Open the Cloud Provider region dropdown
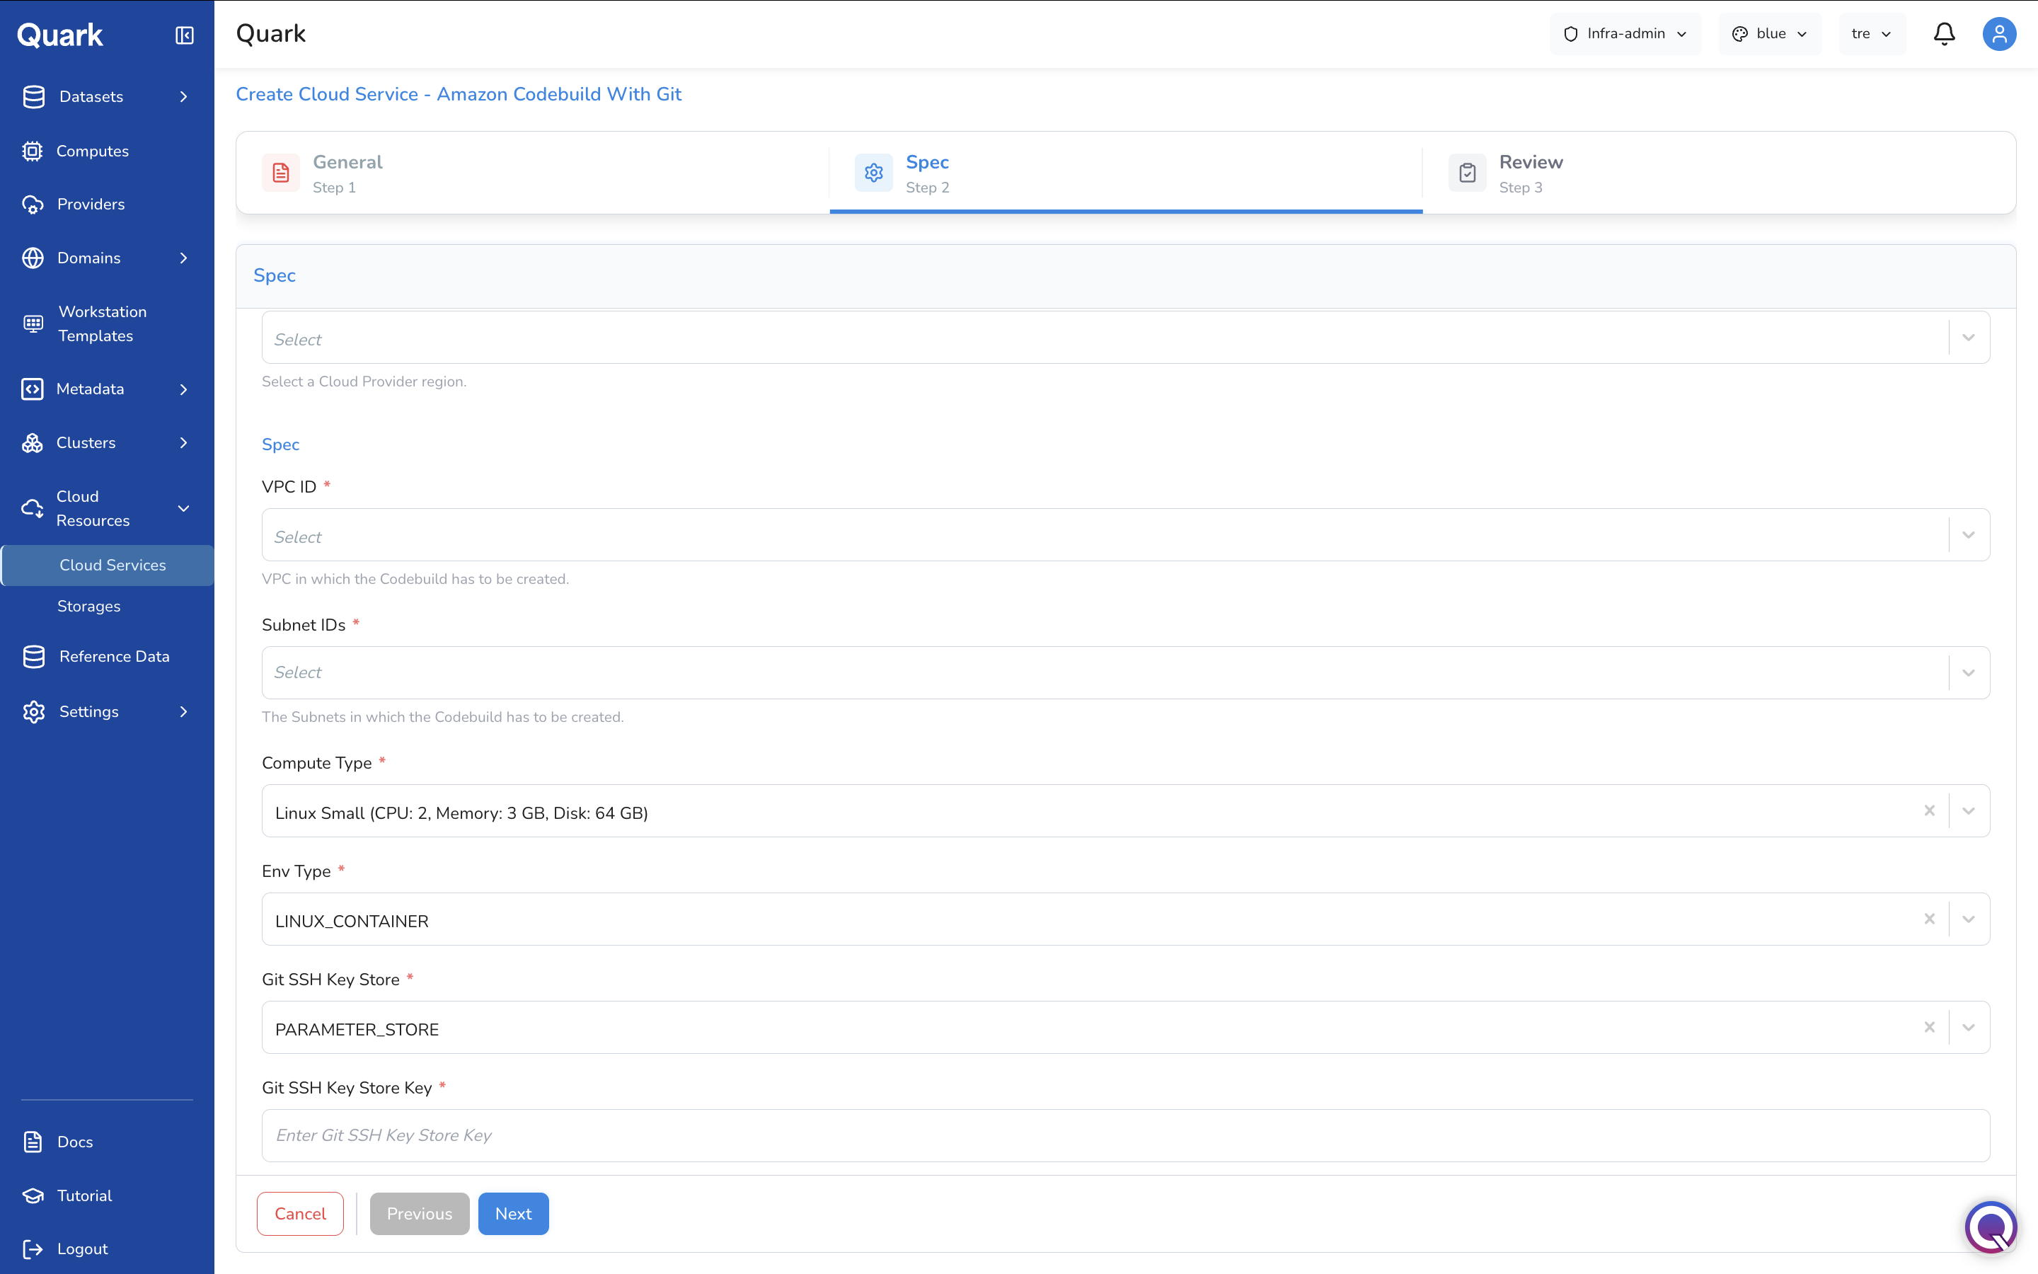The image size is (2038, 1274). (1125, 338)
